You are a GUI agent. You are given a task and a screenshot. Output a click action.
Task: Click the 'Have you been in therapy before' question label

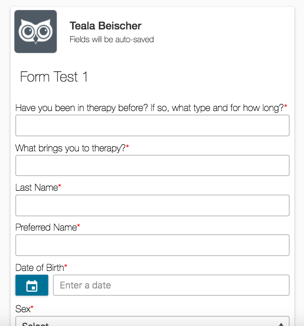point(150,108)
